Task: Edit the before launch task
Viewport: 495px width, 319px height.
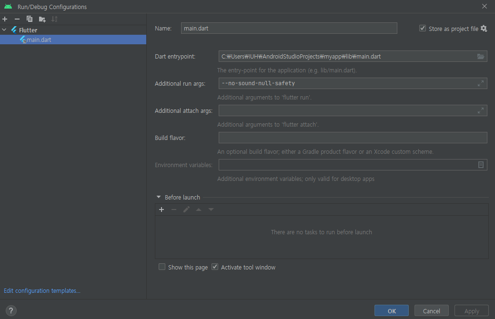Action: (x=186, y=209)
